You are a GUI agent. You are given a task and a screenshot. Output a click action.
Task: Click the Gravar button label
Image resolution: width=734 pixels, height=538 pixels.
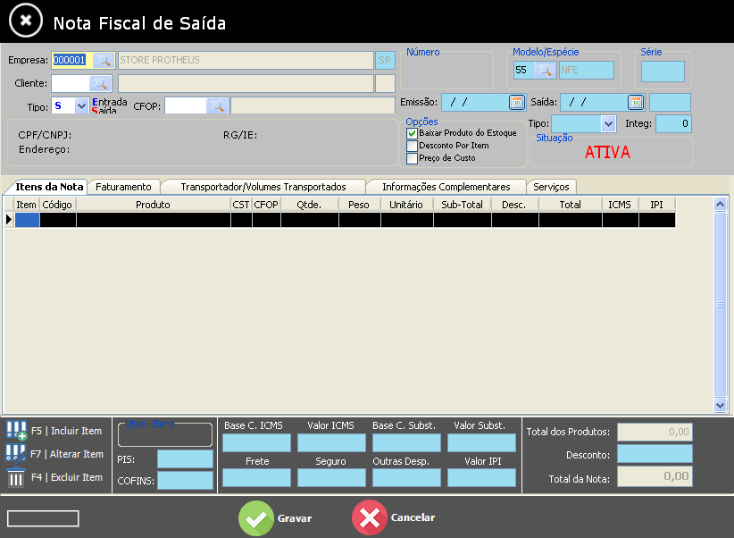pos(295,518)
